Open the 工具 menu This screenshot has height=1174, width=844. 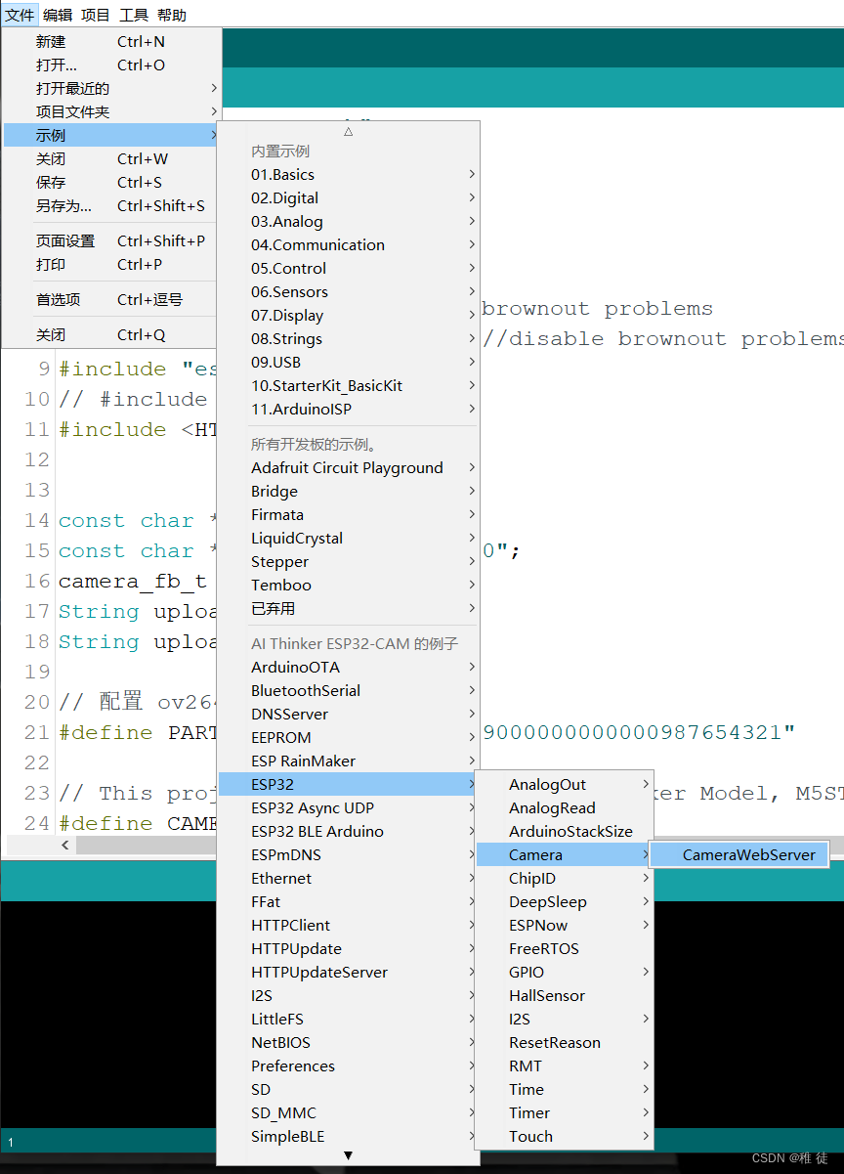click(134, 15)
